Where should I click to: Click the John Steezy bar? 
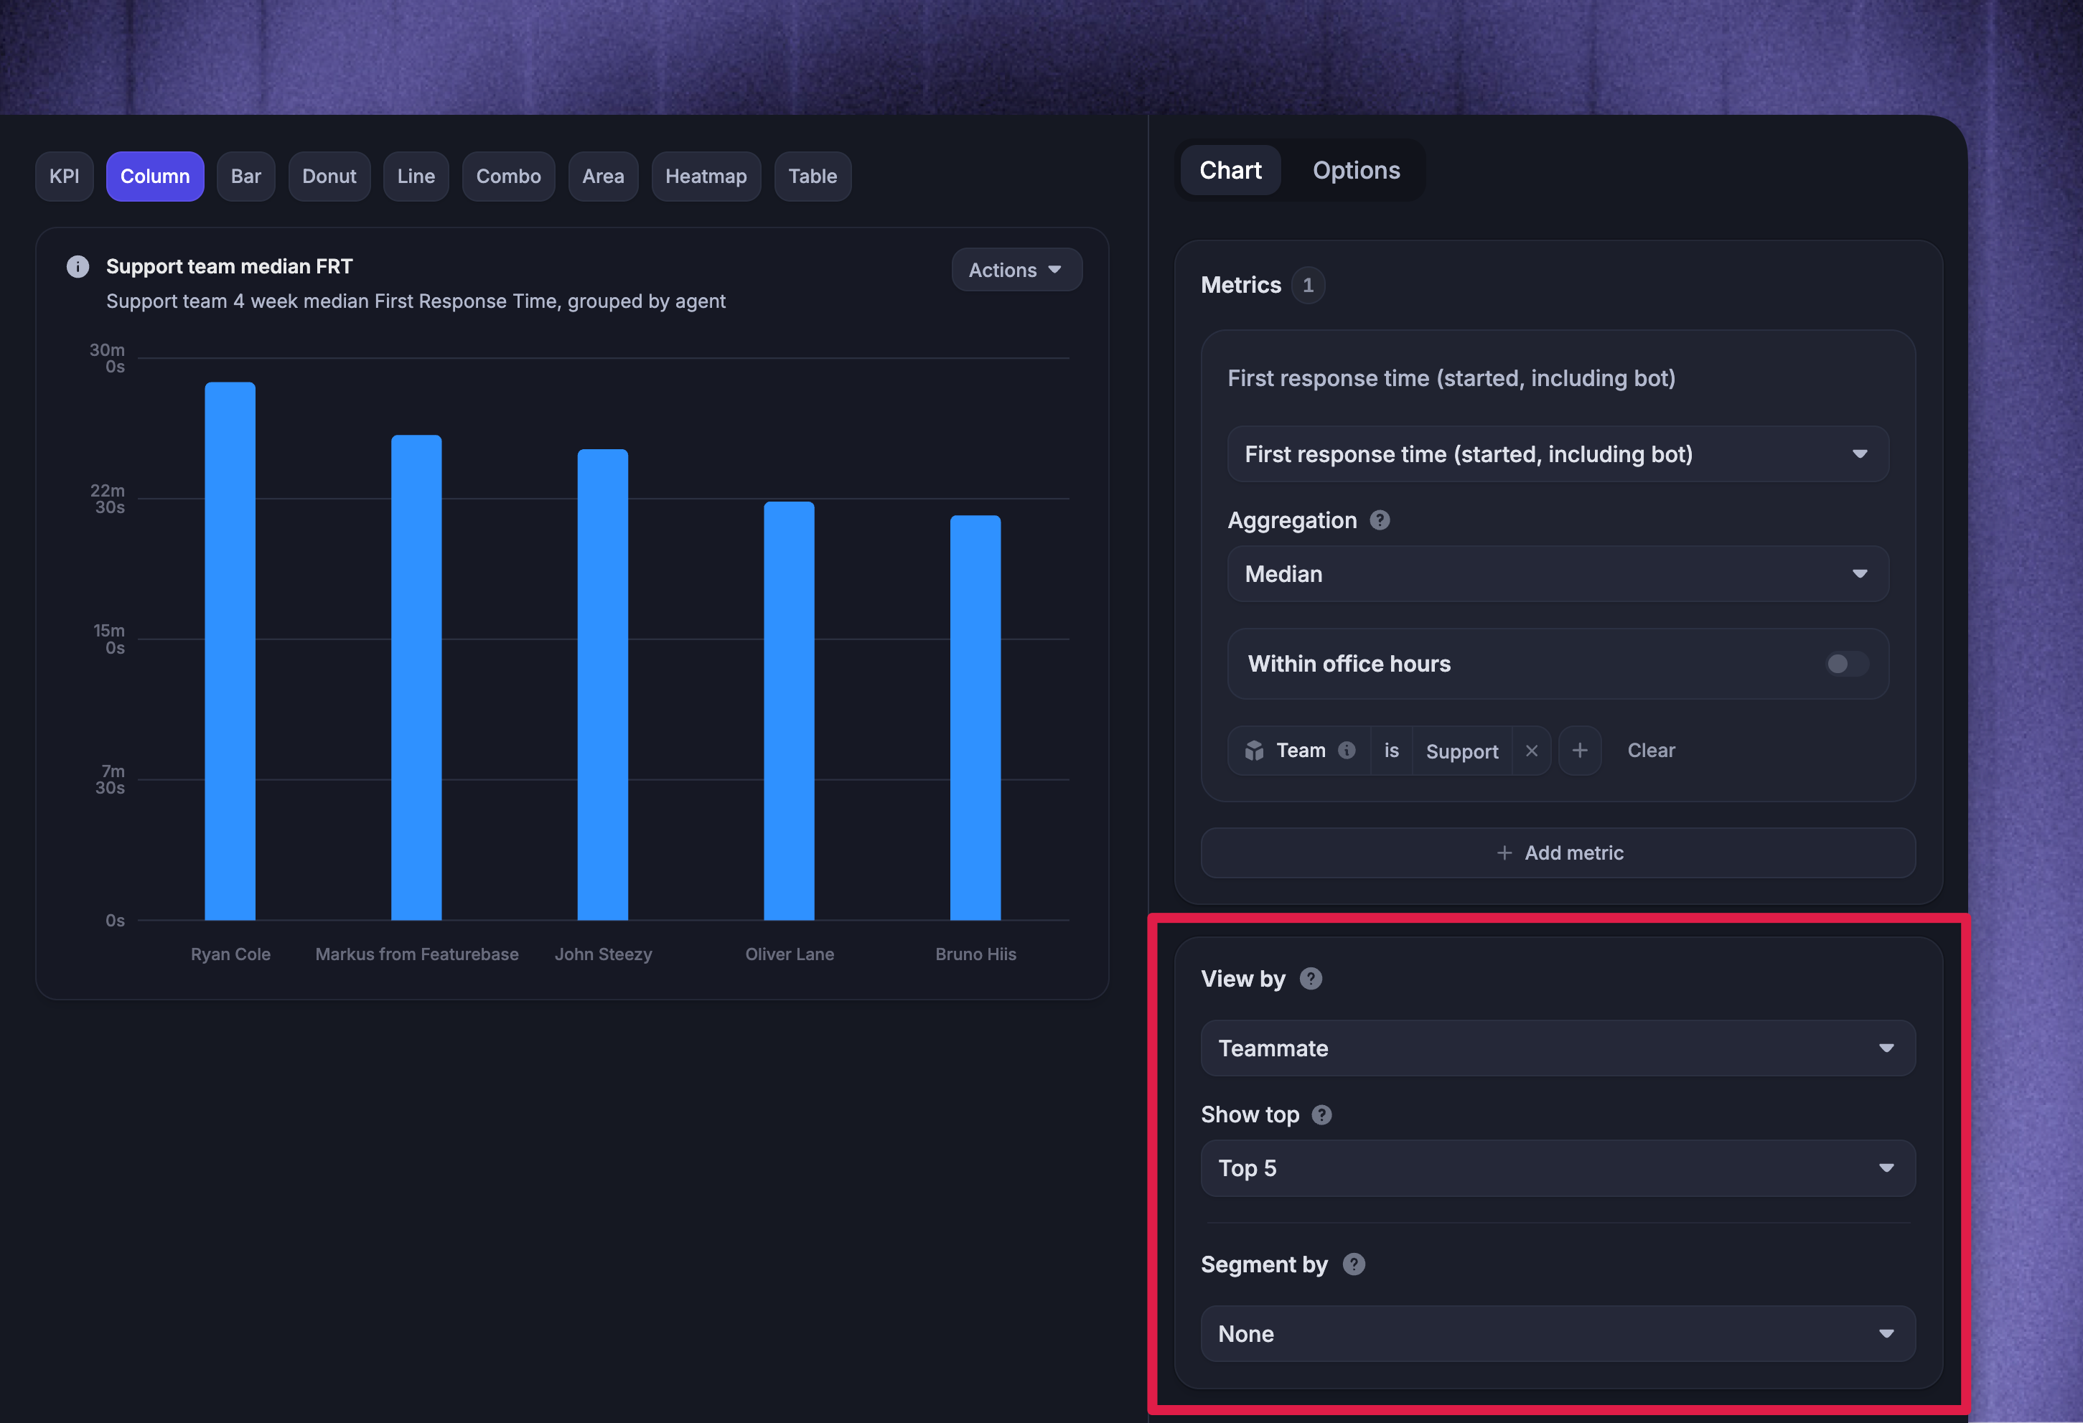tap(603, 685)
